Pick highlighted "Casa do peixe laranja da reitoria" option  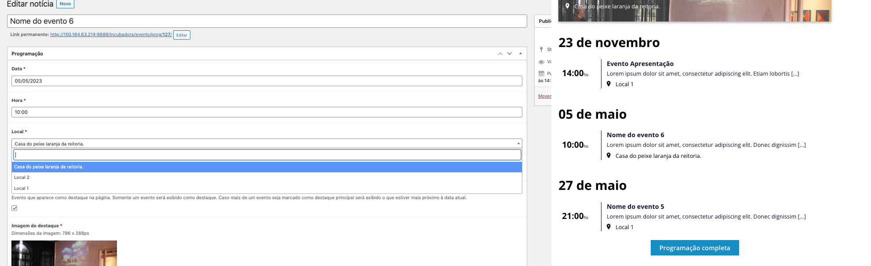48,167
